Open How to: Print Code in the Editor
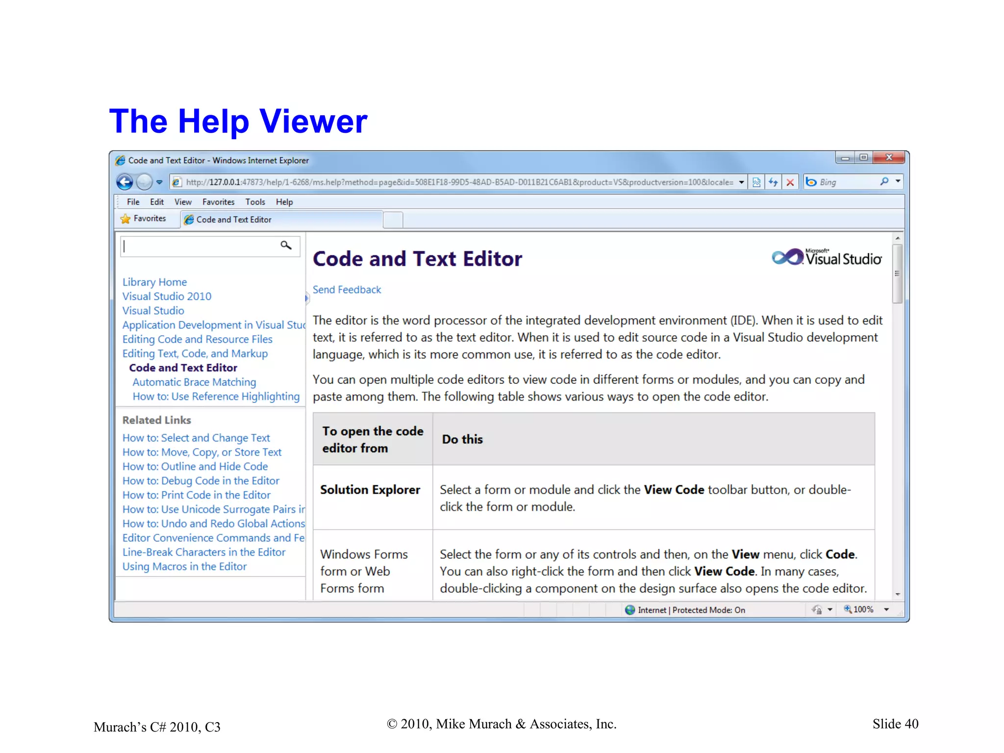The width and height of the screenshot is (1004, 753). click(196, 495)
